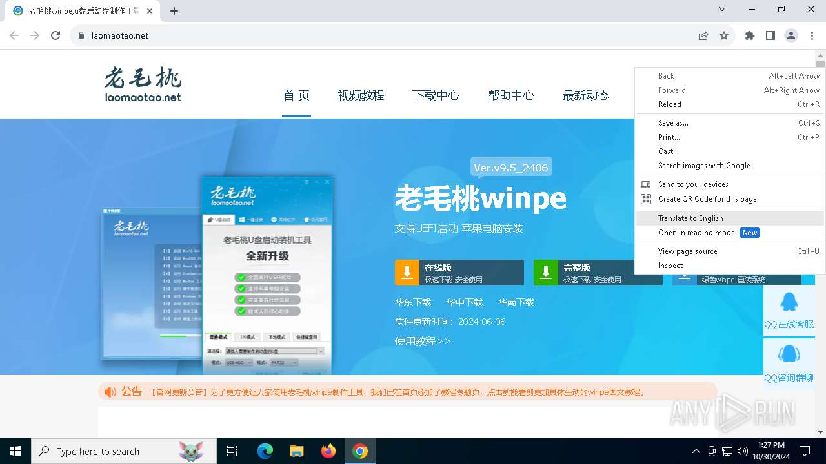Close the 老毛桃winpe browser tab
826x464 pixels.
click(150, 11)
